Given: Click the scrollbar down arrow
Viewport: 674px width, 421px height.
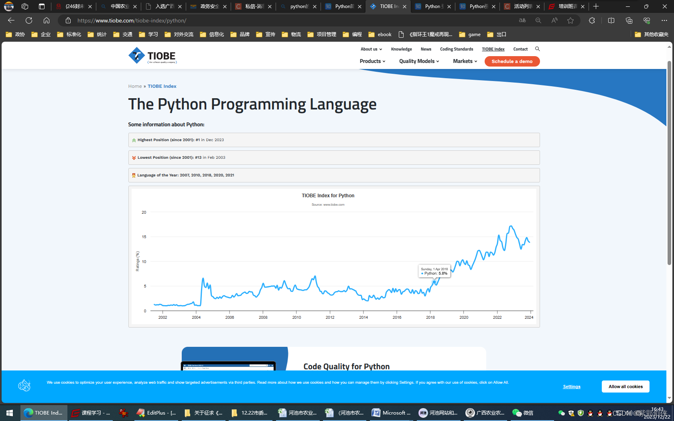Looking at the screenshot, I should [669, 398].
